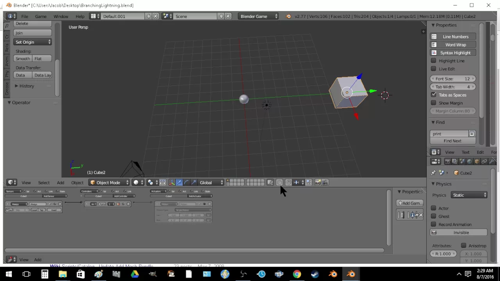Viewport: 500px width, 281px height.
Task: Enable Record Animation checkbox
Action: (434, 224)
